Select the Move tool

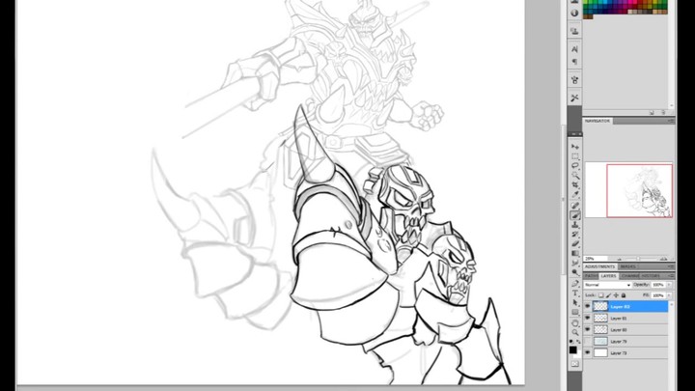coord(575,147)
